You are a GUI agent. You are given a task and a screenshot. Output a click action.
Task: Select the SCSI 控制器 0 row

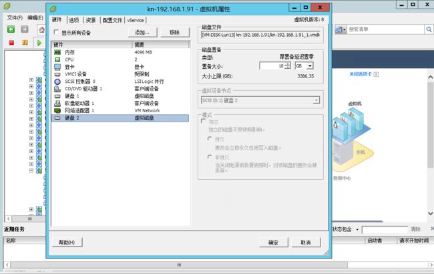point(120,81)
